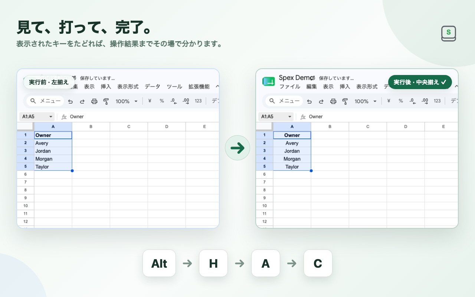This screenshot has height=297, width=475.
Task: Click the green Sheets logo beside Spex Demo
Action: (x=268, y=82)
